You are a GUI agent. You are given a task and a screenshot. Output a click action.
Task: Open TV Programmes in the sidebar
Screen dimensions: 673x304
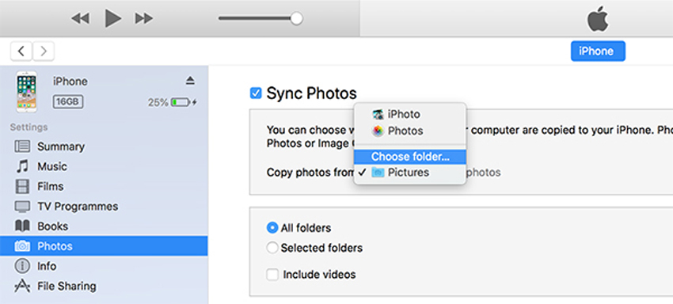tap(104, 207)
